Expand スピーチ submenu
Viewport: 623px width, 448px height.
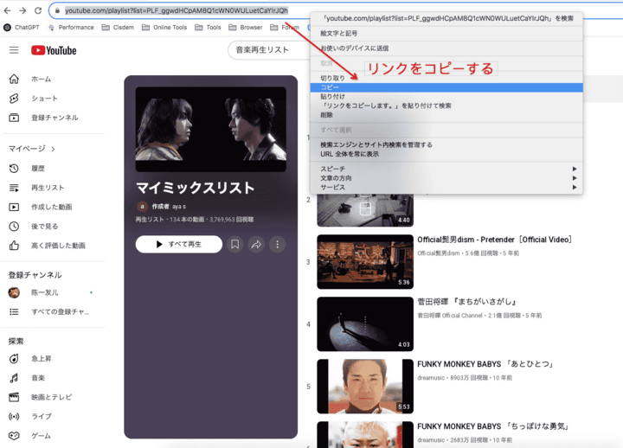(446, 169)
